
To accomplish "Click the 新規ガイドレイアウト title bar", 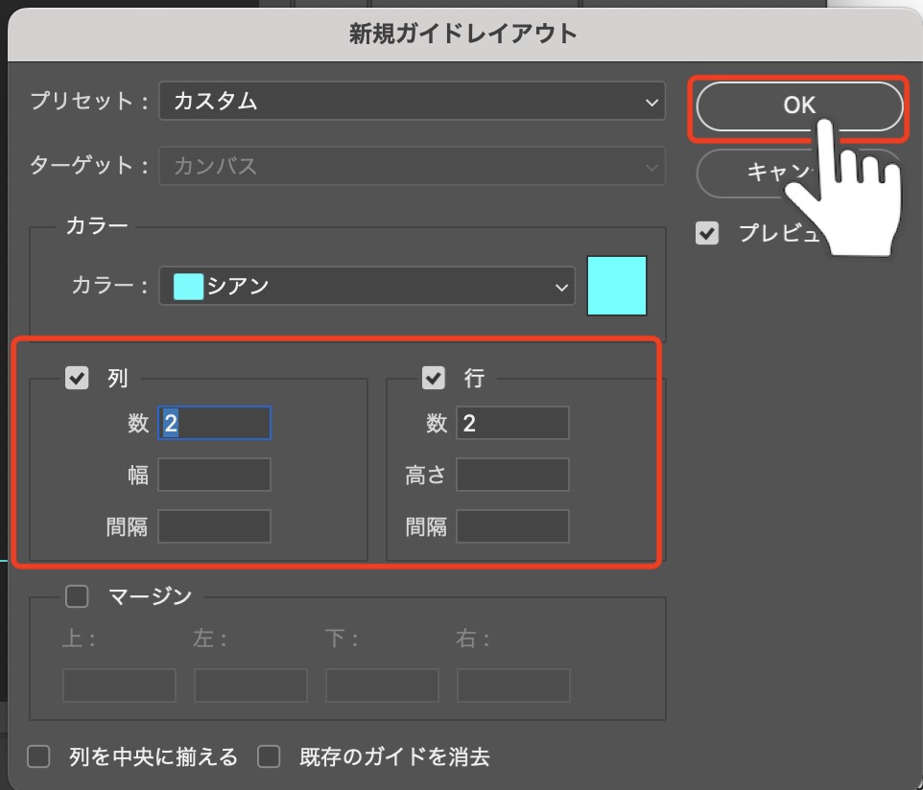I will pos(461,35).
